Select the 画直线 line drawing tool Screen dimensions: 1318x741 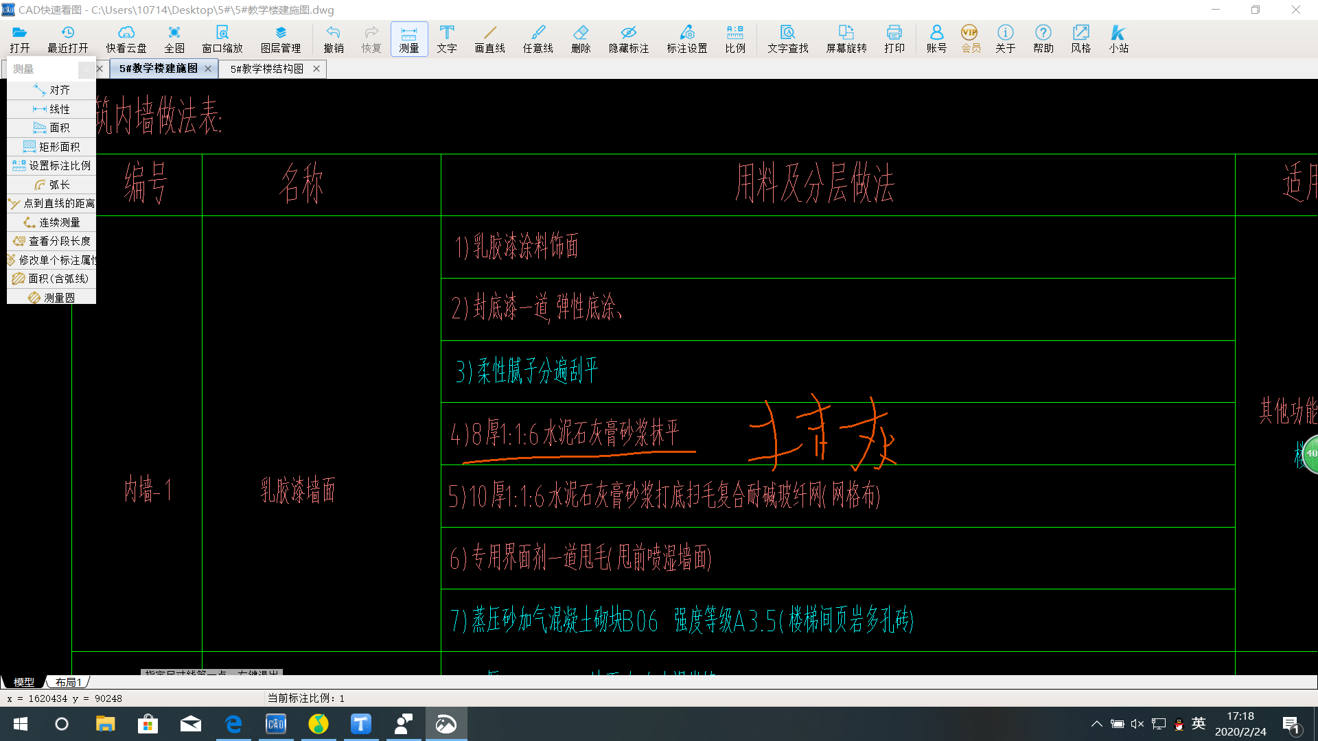[490, 39]
